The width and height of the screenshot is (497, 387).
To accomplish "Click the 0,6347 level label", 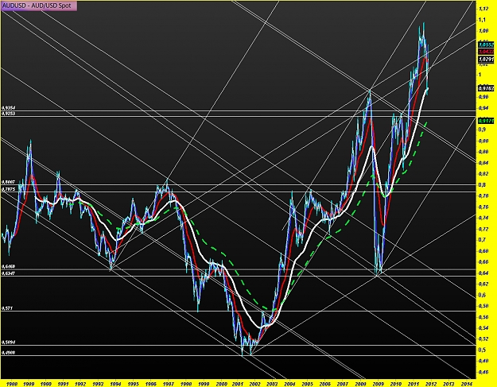I will [9, 273].
